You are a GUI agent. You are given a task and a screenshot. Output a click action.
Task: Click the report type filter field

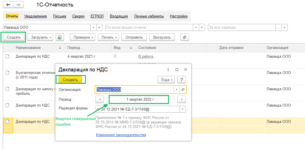pyautogui.click(x=149, y=28)
